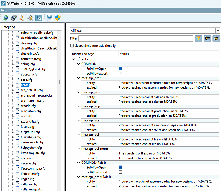Click 'Product will reach end of sales' value
The image size is (221, 191).
(149, 97)
